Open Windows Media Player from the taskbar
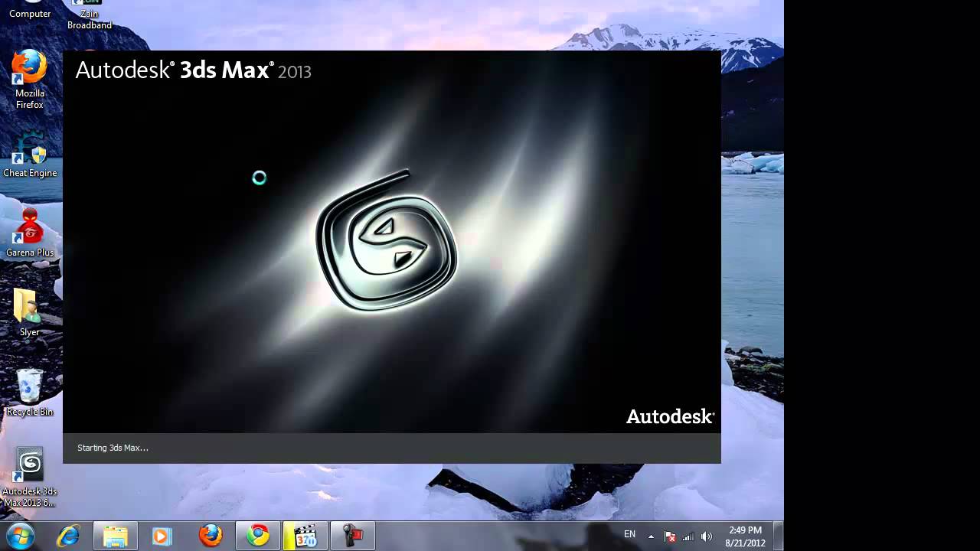Viewport: 980px width, 551px height. pyautogui.click(x=161, y=536)
